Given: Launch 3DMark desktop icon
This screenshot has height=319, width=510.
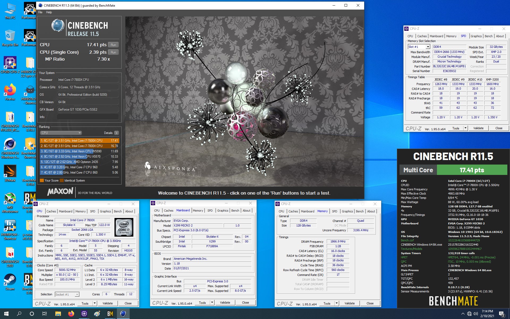Looking at the screenshot, I should click(x=10, y=174).
